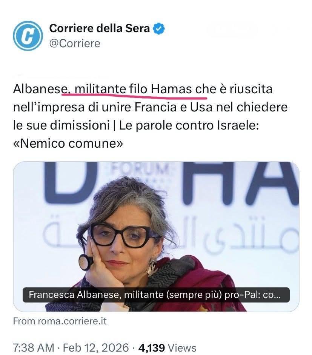Open the article preview photo card
The width and height of the screenshot is (312, 355).
pyautogui.click(x=156, y=236)
